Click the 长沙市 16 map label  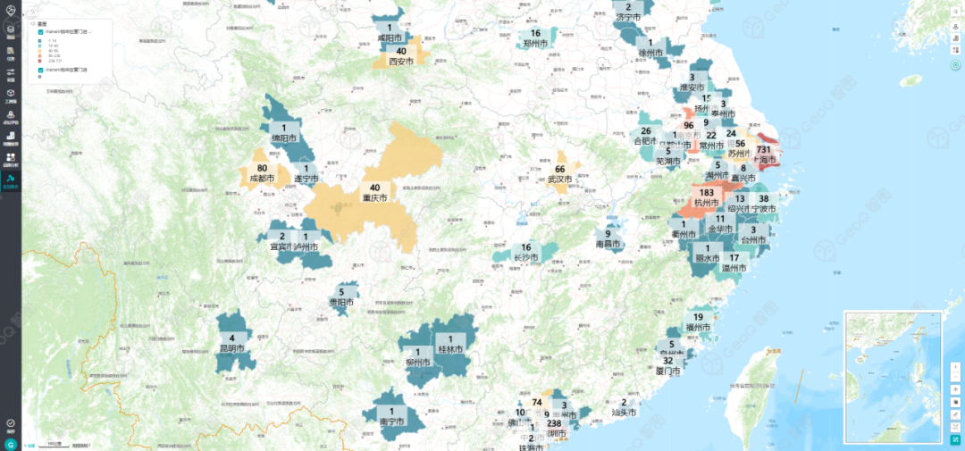coord(525,252)
